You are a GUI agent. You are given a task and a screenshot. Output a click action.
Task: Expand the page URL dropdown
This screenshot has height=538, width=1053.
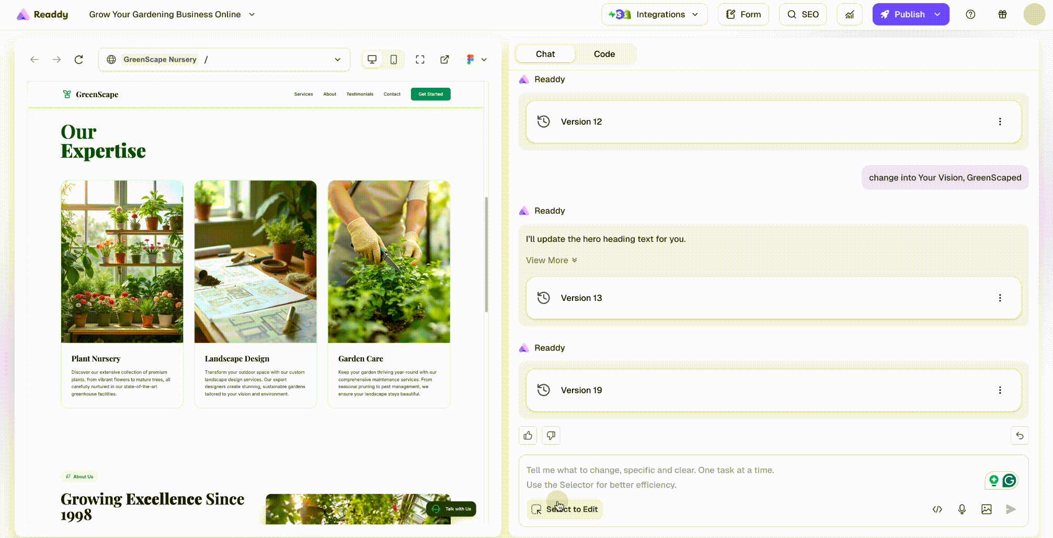point(338,60)
